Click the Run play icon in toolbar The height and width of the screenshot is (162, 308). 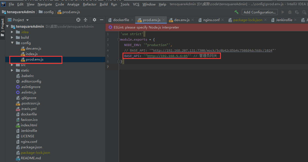pos(283,12)
